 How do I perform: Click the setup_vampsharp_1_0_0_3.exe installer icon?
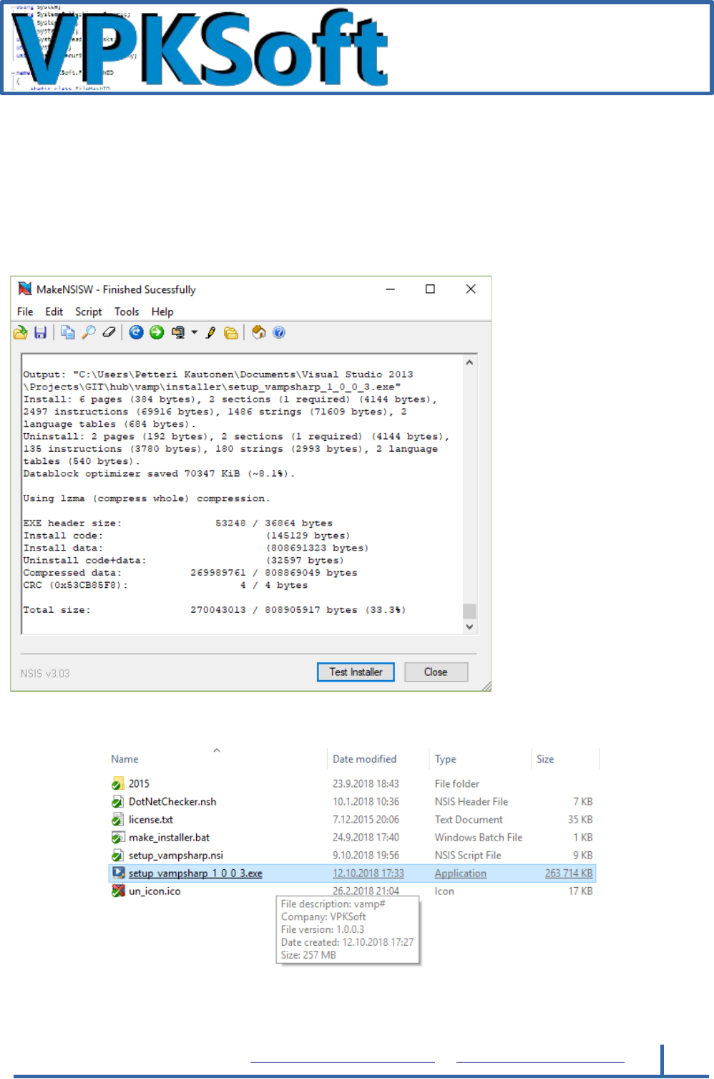pos(118,874)
